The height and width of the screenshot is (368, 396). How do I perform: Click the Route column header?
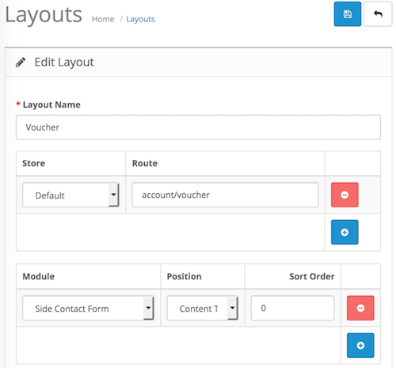tap(145, 163)
